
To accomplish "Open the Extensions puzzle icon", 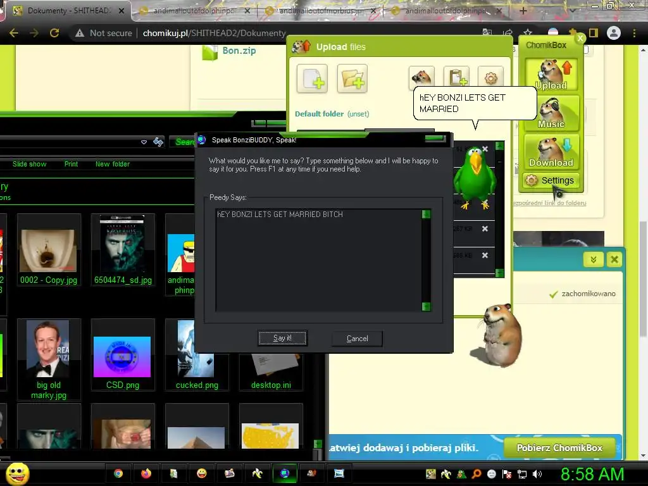I will pyautogui.click(x=573, y=32).
